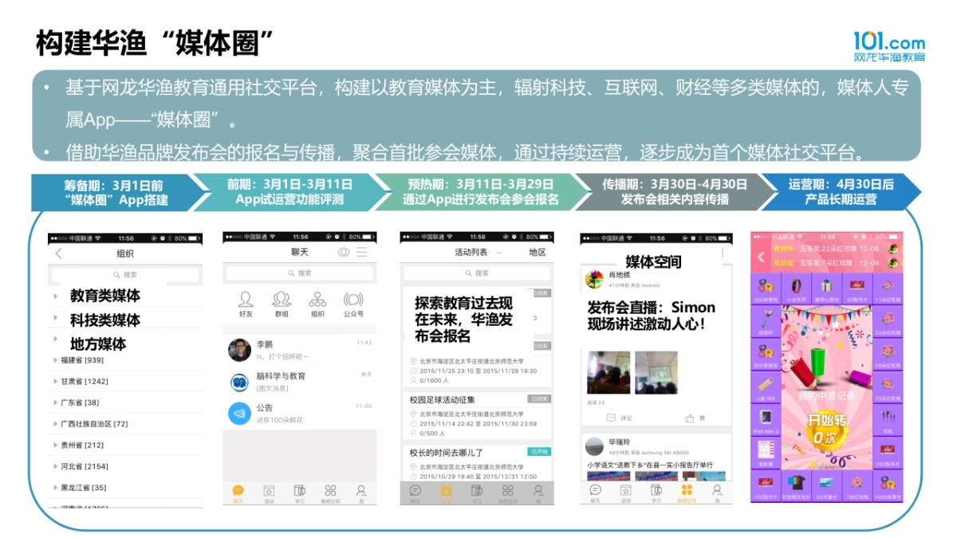
Task: Tap the 活动 (Activities) calendar icon
Action: coord(268,490)
